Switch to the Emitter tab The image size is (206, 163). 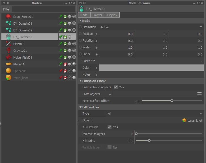point(97,15)
